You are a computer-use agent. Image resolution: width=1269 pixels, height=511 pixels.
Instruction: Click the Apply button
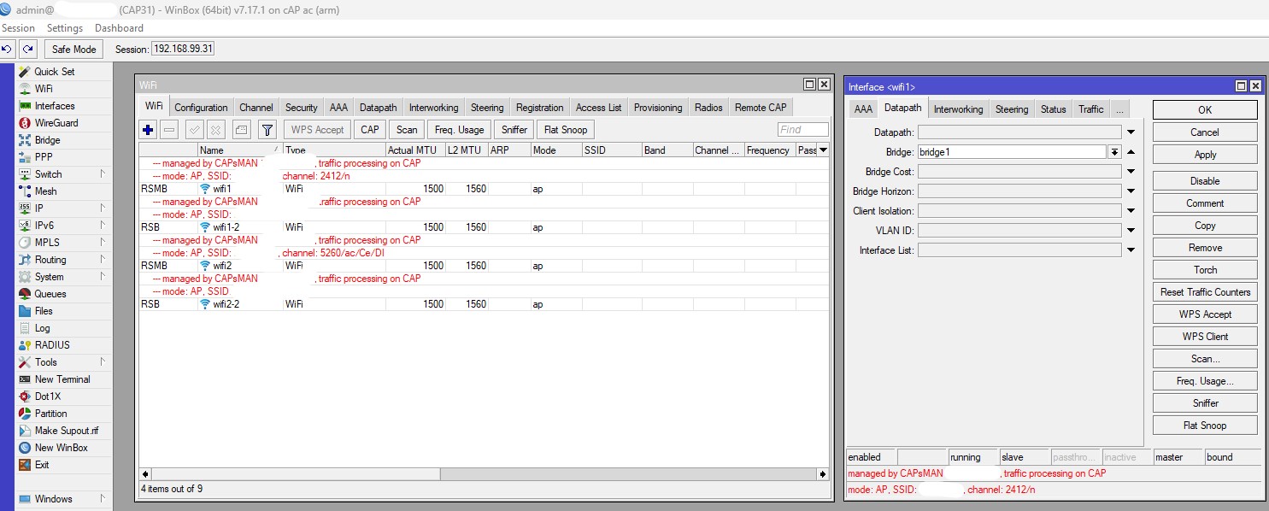coord(1205,155)
